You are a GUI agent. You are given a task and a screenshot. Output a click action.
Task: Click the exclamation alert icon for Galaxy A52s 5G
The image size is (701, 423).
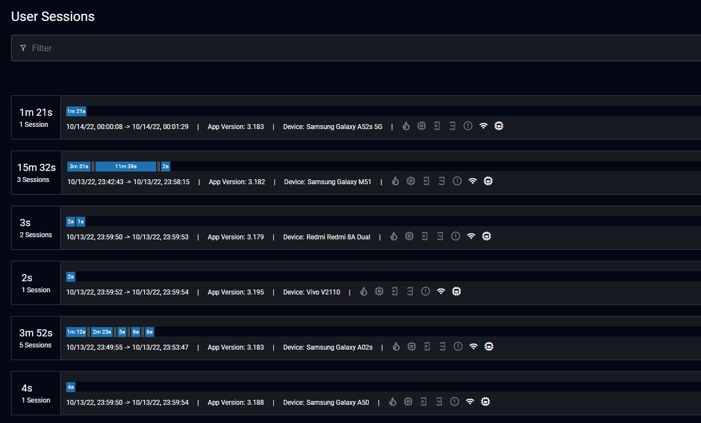468,126
